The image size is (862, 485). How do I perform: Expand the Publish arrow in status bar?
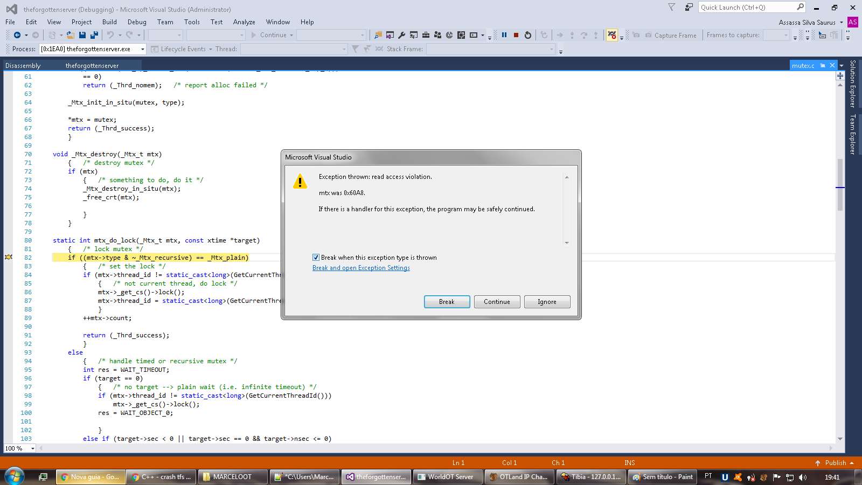(852, 463)
